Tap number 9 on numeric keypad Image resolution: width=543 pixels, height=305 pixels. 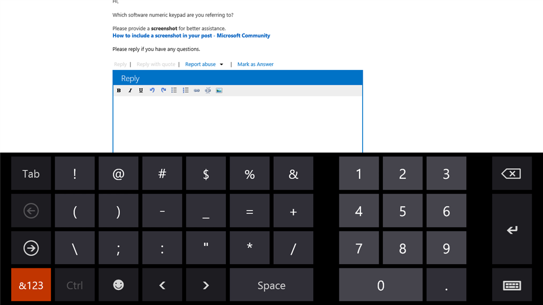[446, 248]
